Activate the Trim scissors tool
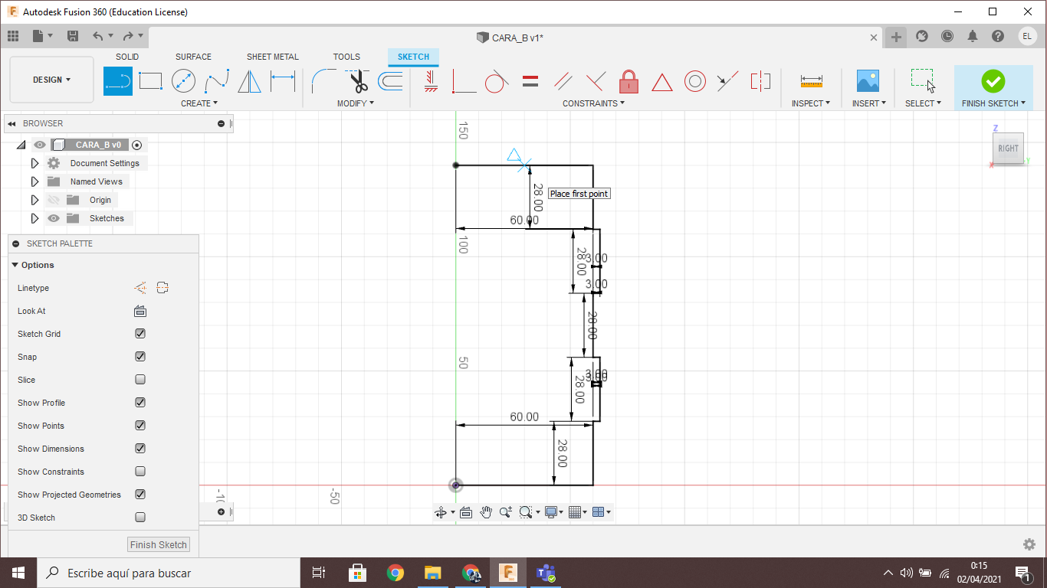Screen dimensions: 1047x588 tap(358, 80)
